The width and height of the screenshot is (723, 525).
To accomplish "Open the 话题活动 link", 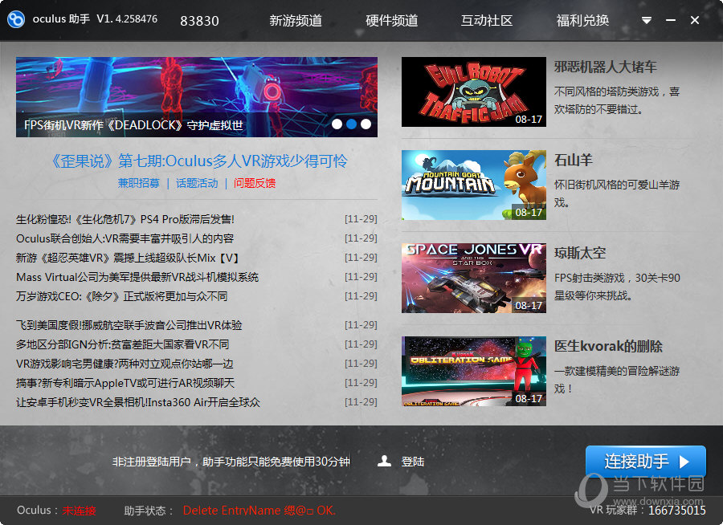I will point(197,184).
